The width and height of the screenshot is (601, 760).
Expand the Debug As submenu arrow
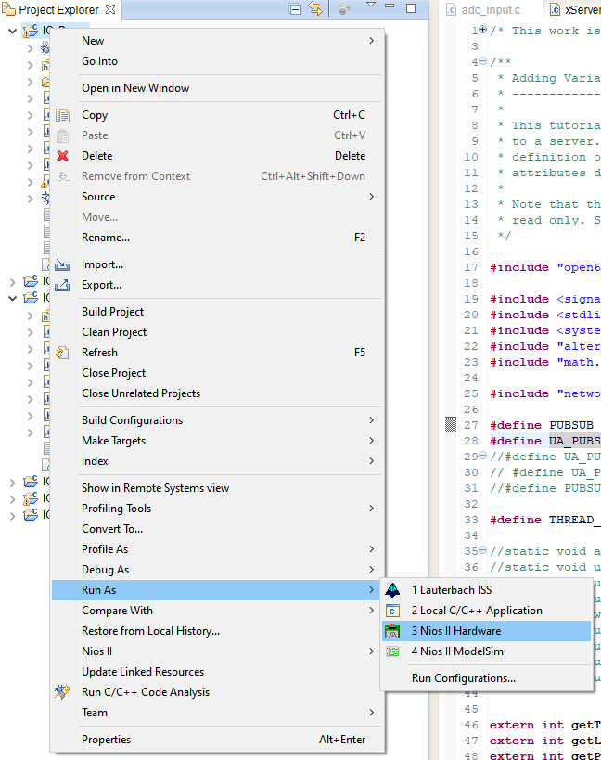click(372, 570)
